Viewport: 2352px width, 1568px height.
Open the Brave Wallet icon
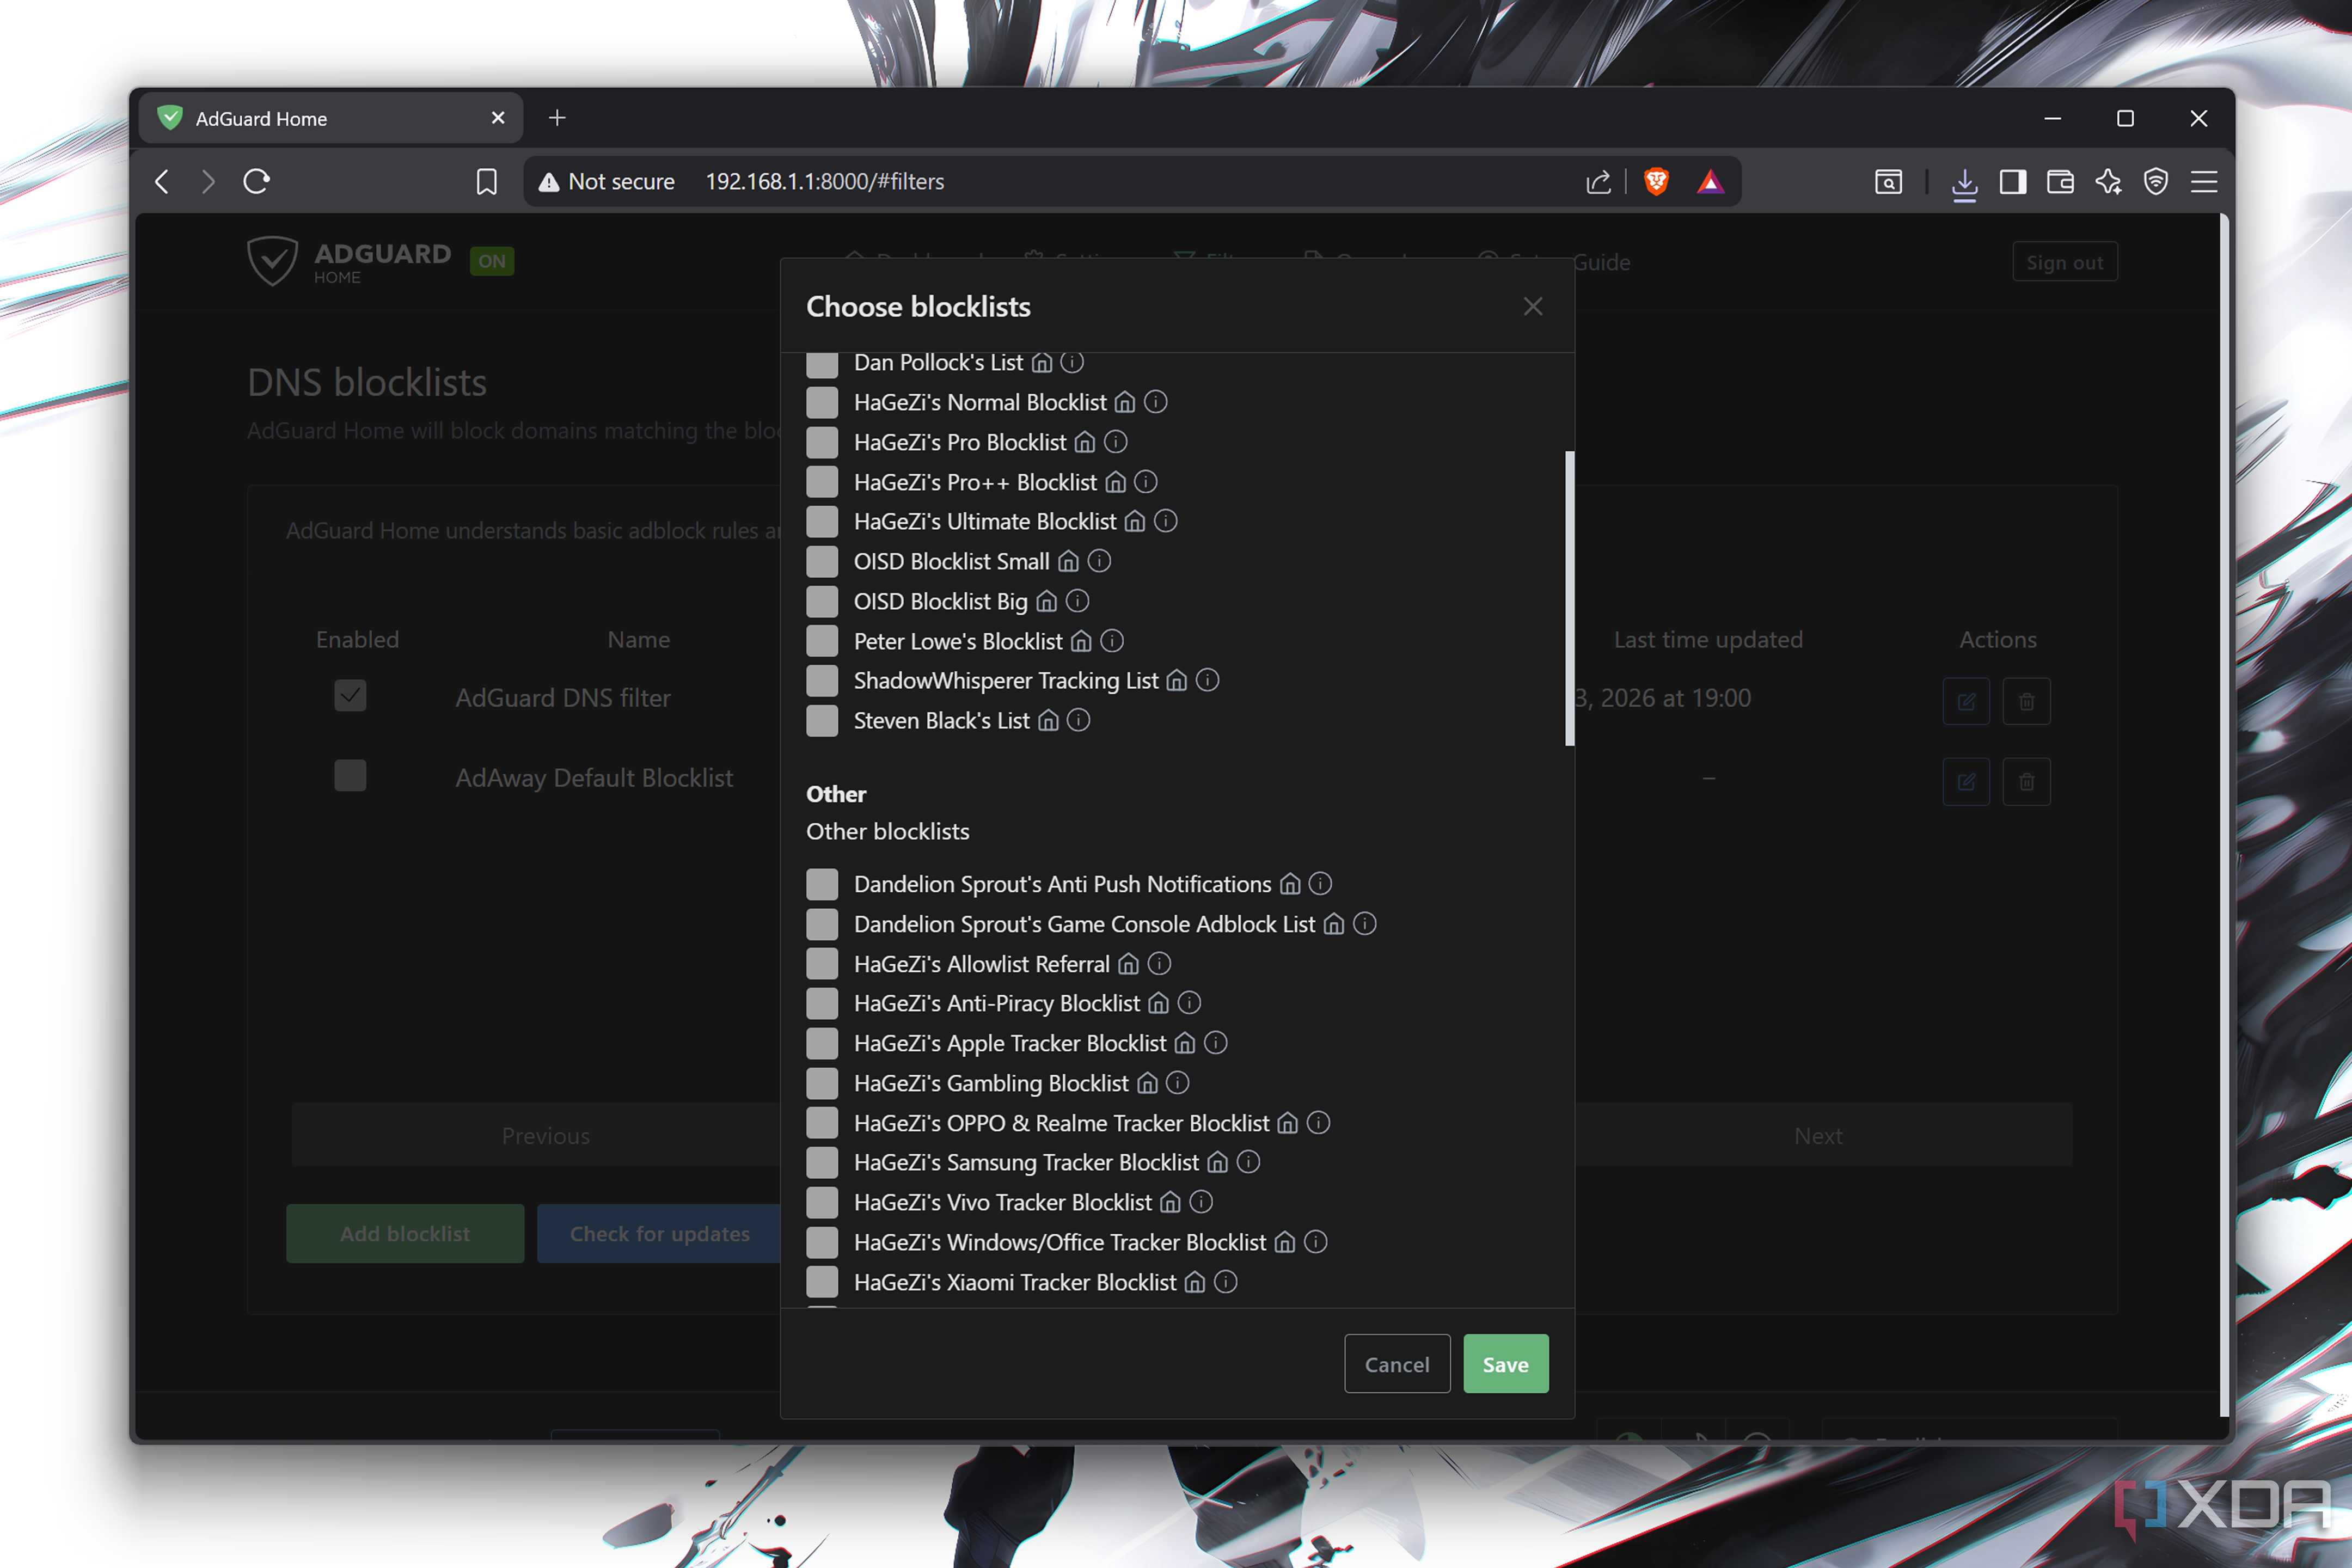point(2060,181)
